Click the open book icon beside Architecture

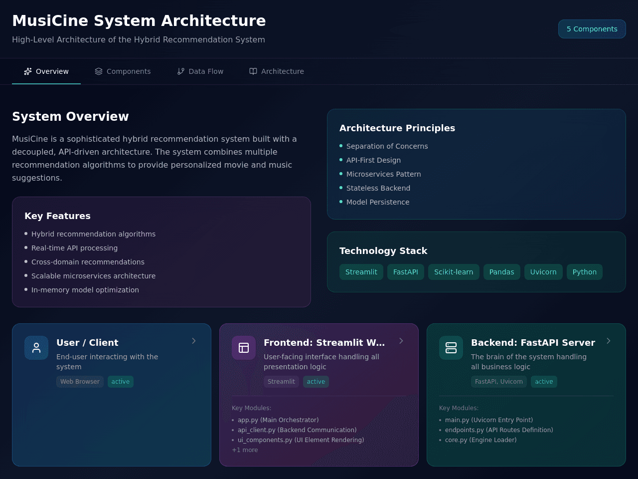coord(253,71)
